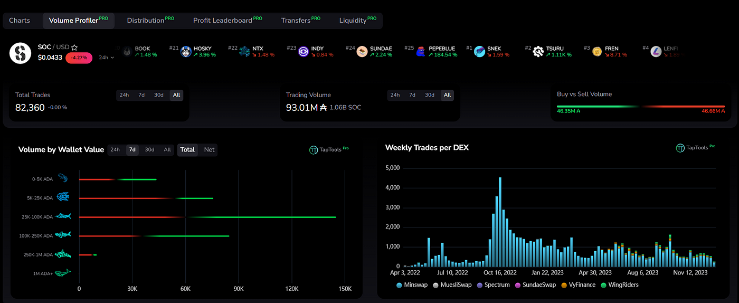The width and height of the screenshot is (739, 303).
Task: Click TapTools logo in Volume by Wallet chart
Action: [329, 150]
